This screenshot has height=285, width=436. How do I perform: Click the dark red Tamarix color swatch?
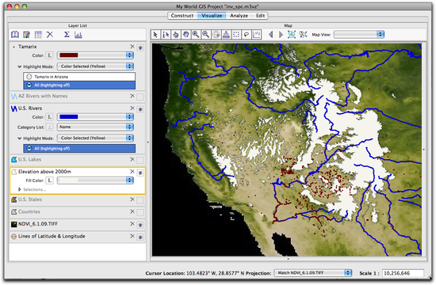click(x=69, y=55)
